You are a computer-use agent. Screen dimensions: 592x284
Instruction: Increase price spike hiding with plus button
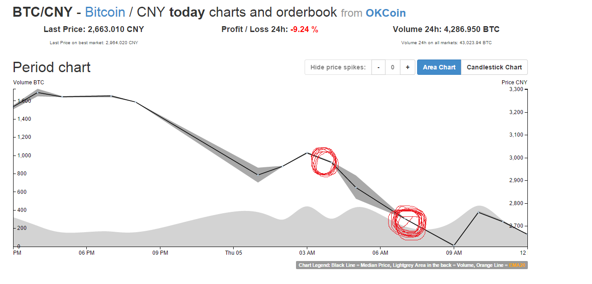(x=408, y=67)
